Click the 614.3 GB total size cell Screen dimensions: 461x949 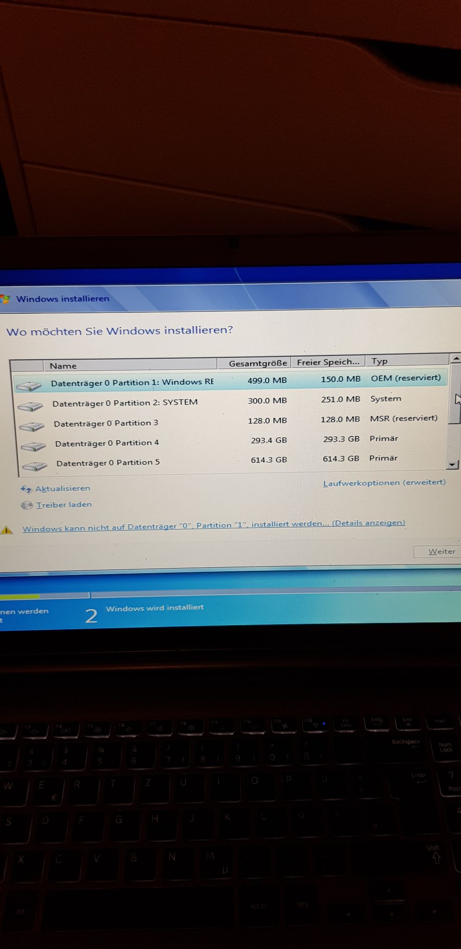coord(269,460)
